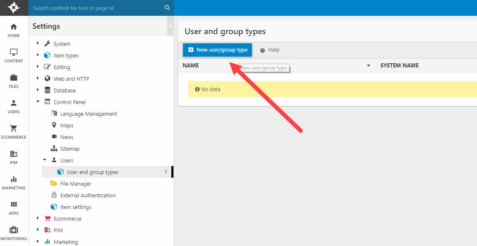Open NAME column sort dropdown arrow
This screenshot has height=246, width=477.
(x=368, y=66)
